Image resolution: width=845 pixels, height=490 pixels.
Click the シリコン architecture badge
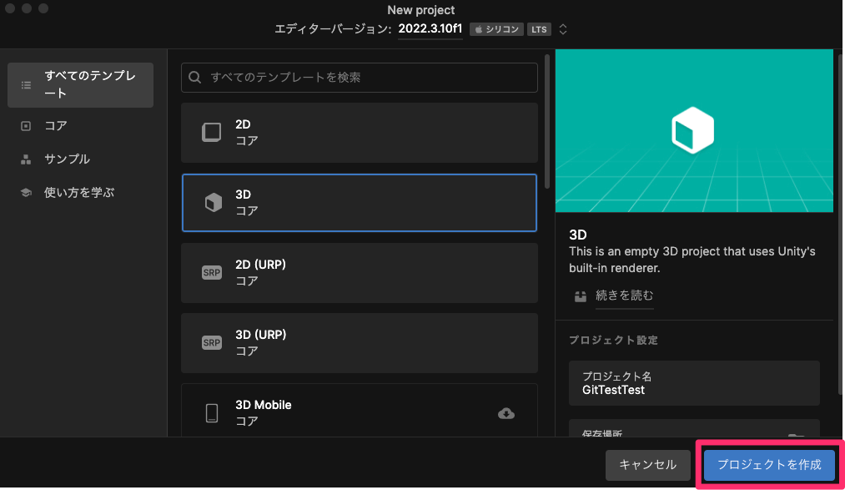coord(496,29)
